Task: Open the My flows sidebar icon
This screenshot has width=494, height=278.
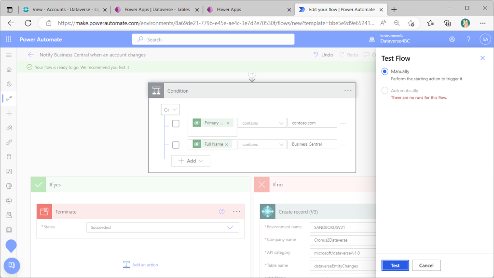Action: click(9, 98)
